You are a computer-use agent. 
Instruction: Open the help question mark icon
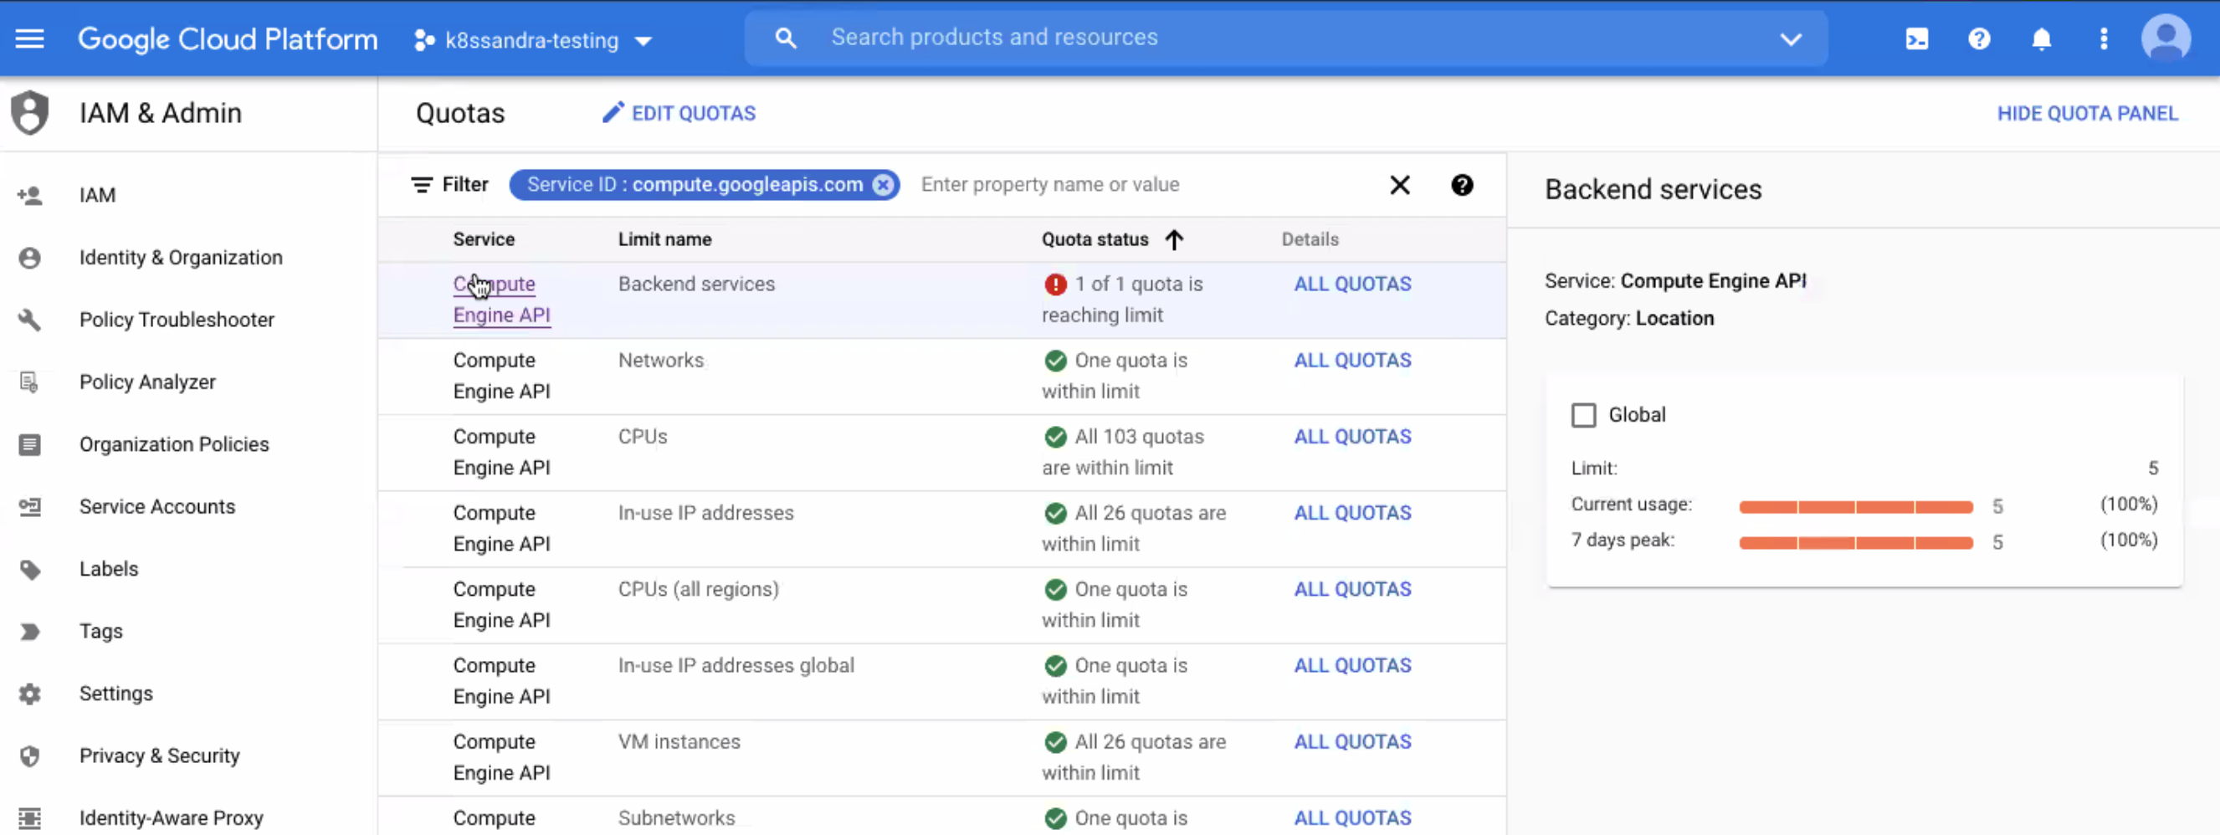click(1979, 38)
